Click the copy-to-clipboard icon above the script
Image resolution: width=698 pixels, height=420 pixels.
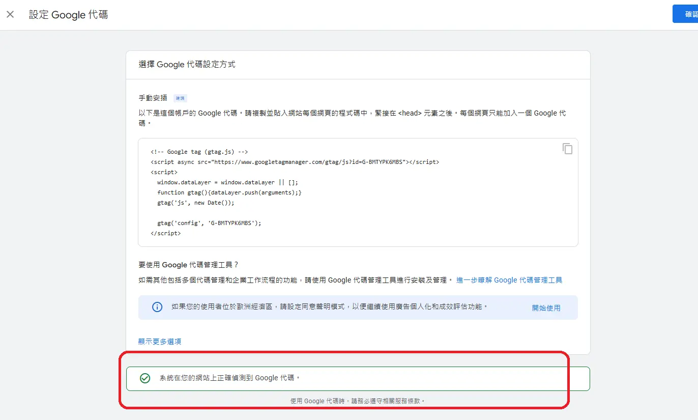(x=567, y=149)
